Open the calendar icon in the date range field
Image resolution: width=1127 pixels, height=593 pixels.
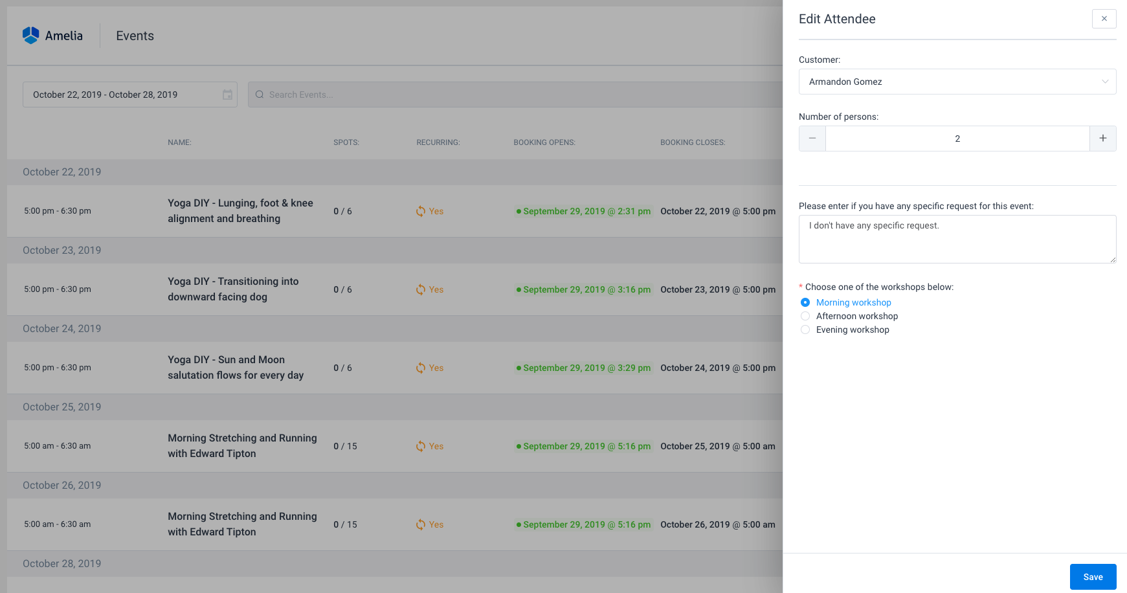coord(227,95)
